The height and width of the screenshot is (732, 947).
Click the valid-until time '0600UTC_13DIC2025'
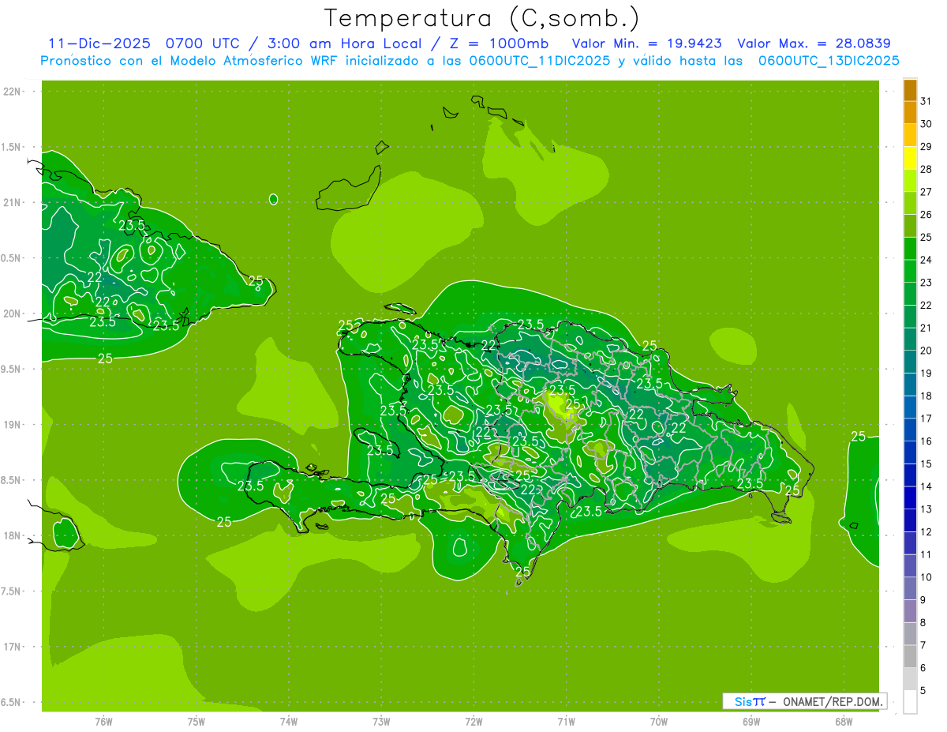click(829, 61)
